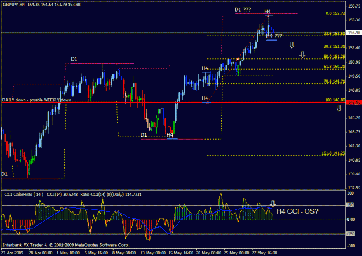
Task: Click '15 May 16:00' on the time axis
Action: pyautogui.click(x=181, y=253)
